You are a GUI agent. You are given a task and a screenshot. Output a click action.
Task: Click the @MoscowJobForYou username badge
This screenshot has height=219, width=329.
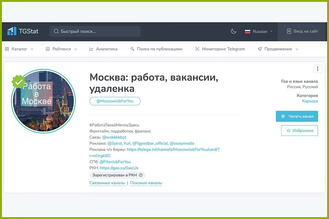click(x=115, y=101)
